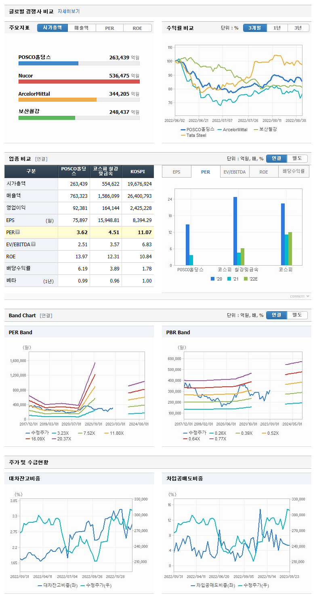Viewport: 315px width, 597px height.
Task: Click 수정주가 legend in PBR Band chart
Action: [x=195, y=433]
